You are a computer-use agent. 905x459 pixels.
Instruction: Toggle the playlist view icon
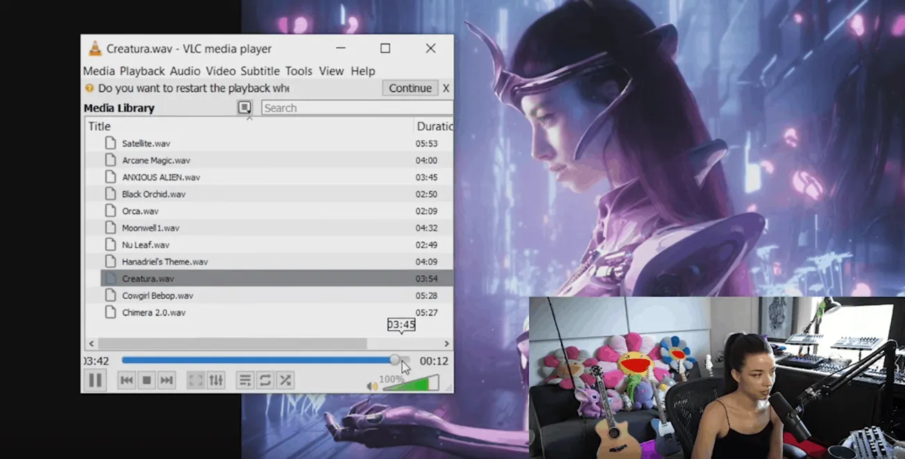244,380
